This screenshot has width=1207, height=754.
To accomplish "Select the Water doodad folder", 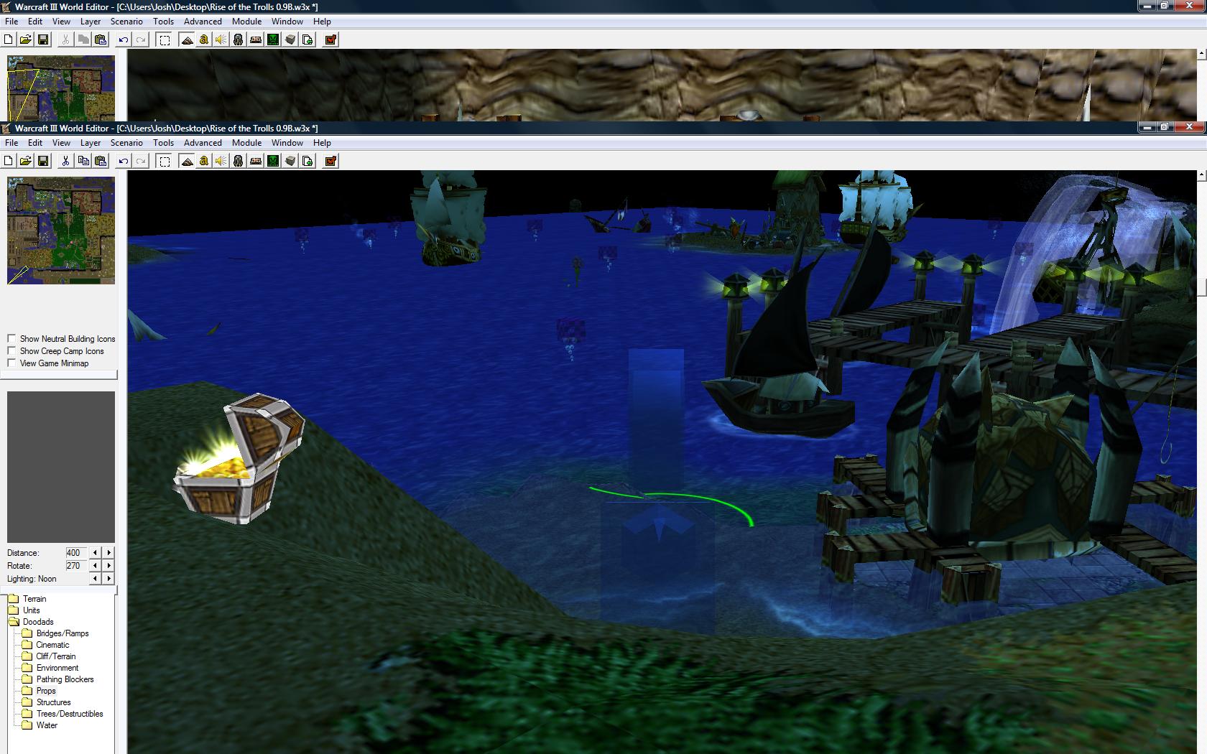I will 40,725.
